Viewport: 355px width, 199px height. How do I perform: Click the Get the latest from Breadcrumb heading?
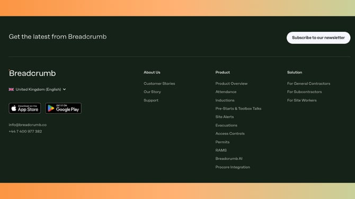[x=58, y=37]
